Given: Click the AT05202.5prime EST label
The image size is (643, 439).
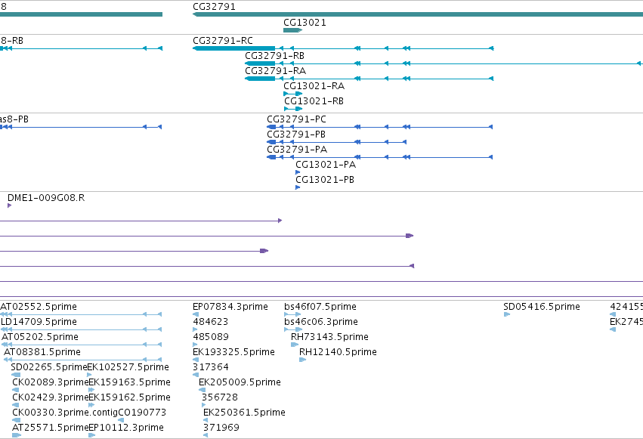Looking at the screenshot, I should [x=40, y=337].
